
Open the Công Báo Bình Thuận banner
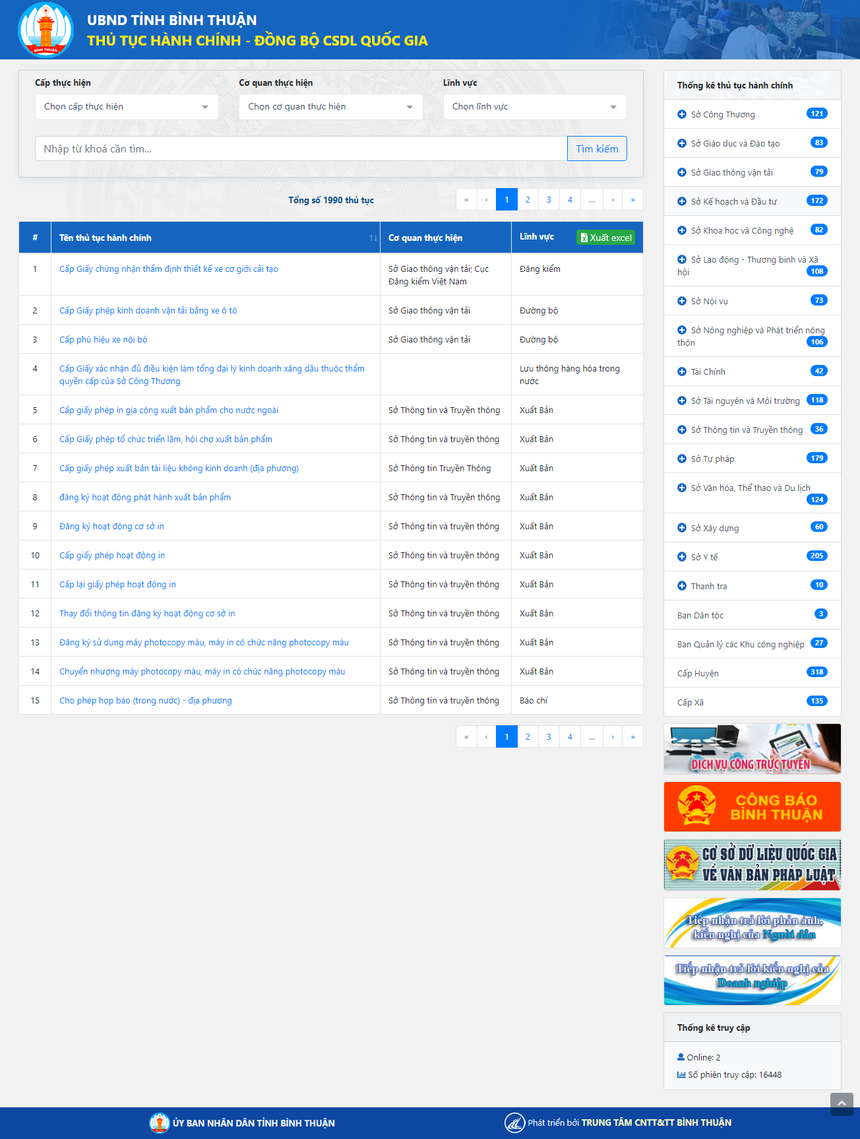752,806
